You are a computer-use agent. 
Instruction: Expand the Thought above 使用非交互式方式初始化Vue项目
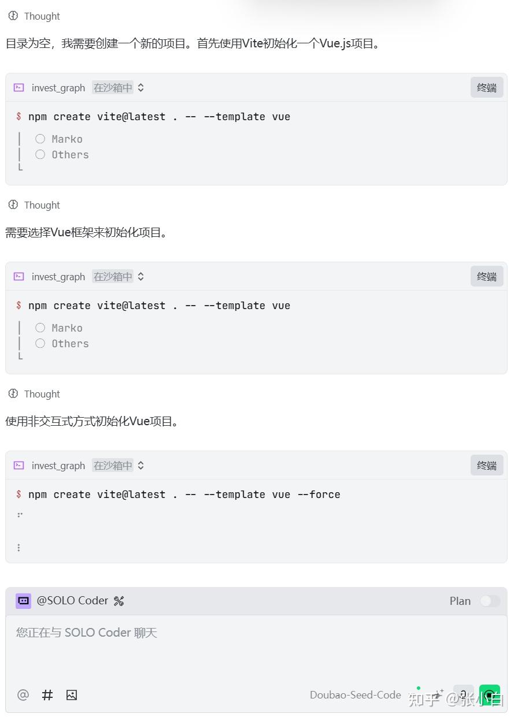point(35,394)
